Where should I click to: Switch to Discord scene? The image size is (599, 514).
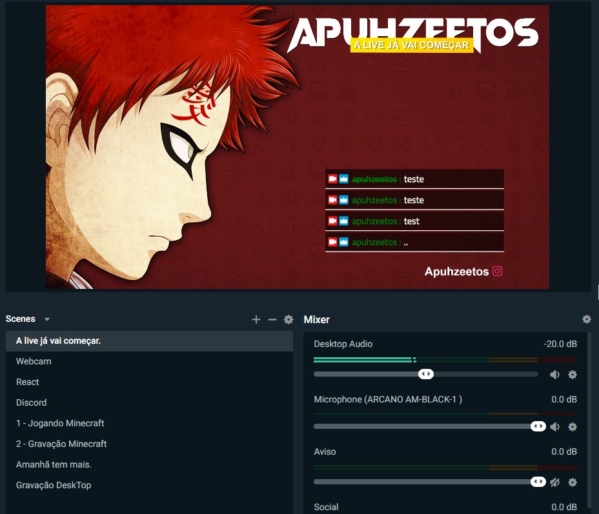click(x=149, y=402)
